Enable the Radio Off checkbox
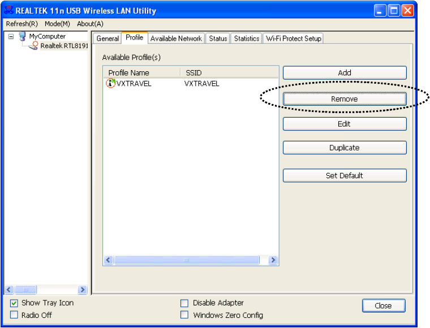430x328 pixels. pyautogui.click(x=14, y=314)
